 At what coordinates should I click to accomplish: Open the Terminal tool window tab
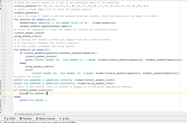click(x=26, y=119)
